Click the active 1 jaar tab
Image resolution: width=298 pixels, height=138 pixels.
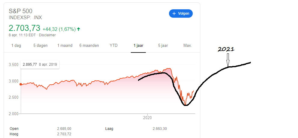138,46
